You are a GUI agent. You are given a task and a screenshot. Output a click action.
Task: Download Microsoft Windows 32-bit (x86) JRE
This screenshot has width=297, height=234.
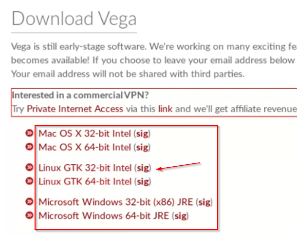[x=116, y=202]
